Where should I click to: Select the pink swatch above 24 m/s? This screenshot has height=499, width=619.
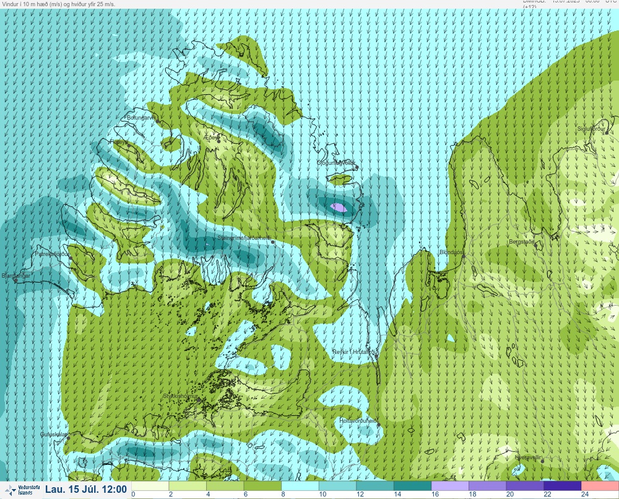[600, 485]
